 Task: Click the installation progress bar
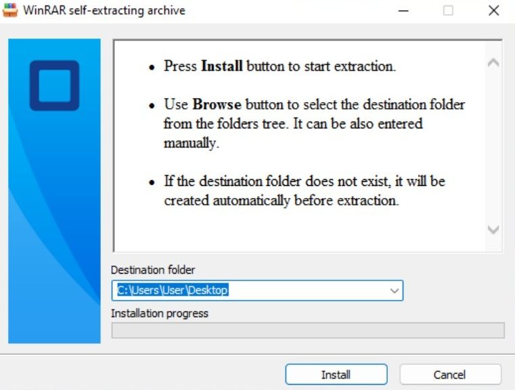pos(308,331)
